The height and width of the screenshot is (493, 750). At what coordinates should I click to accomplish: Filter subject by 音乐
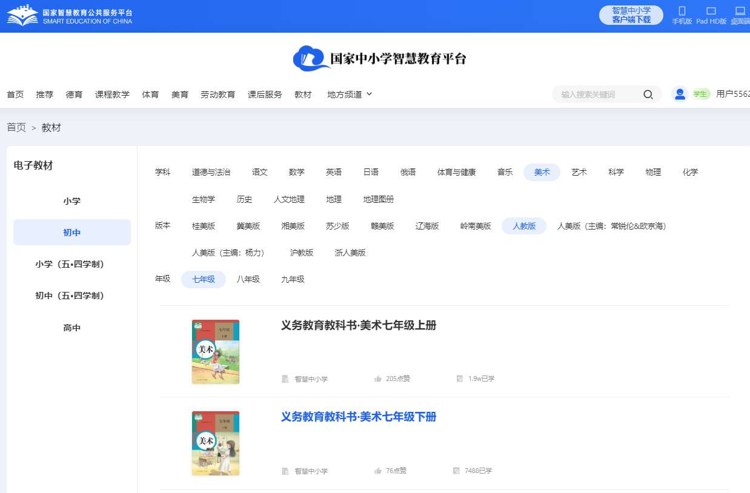(x=505, y=172)
